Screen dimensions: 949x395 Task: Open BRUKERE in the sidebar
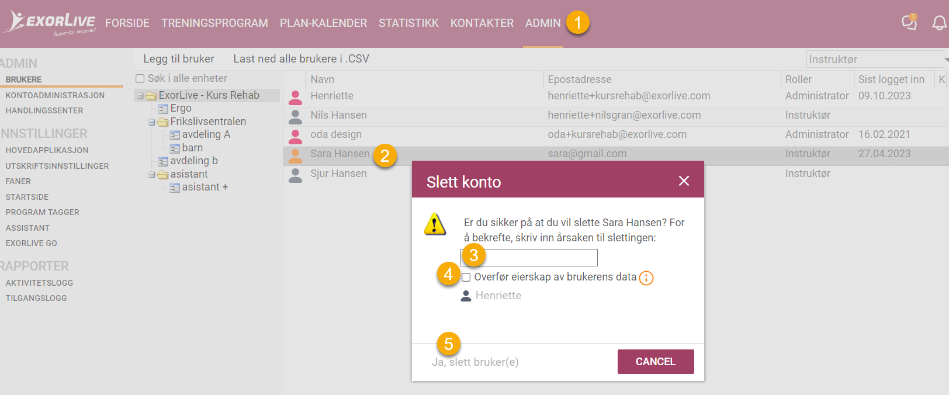[24, 79]
